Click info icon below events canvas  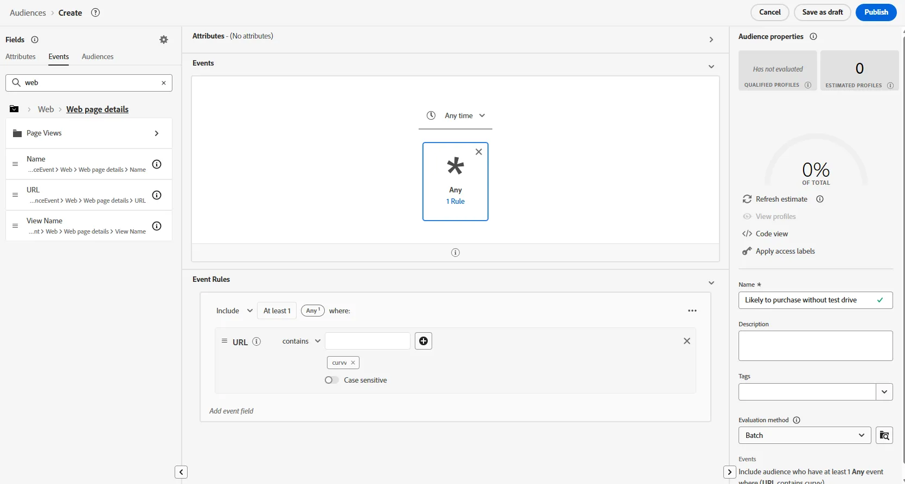pos(455,253)
